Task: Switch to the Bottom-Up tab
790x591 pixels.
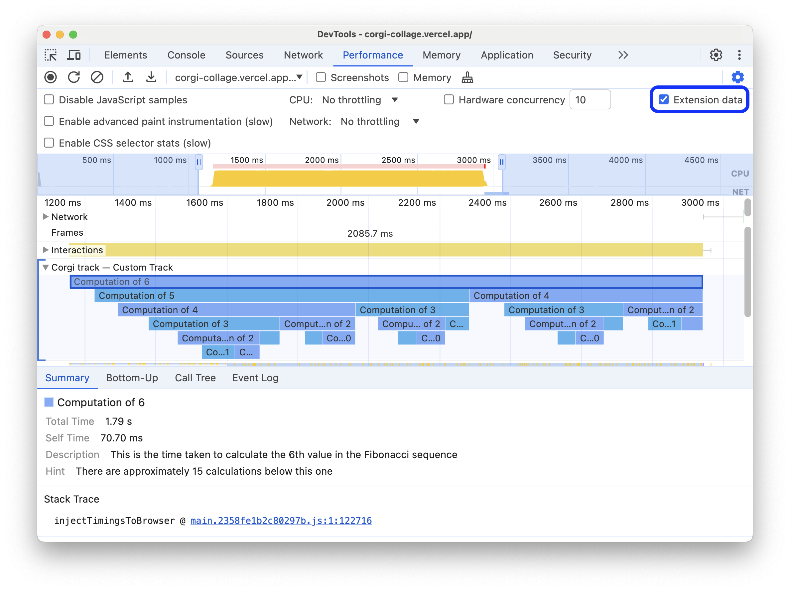Action: tap(132, 378)
